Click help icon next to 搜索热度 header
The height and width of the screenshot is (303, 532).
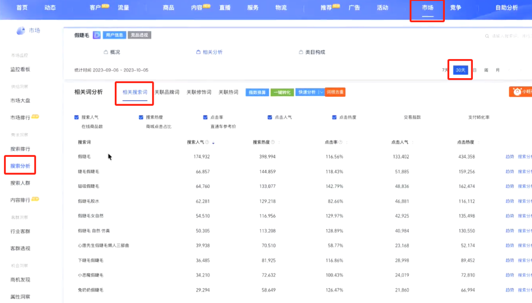click(x=273, y=142)
